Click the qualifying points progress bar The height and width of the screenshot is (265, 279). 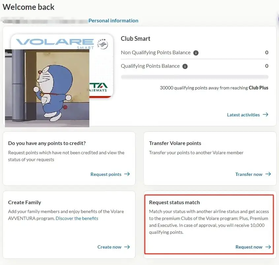click(x=195, y=77)
